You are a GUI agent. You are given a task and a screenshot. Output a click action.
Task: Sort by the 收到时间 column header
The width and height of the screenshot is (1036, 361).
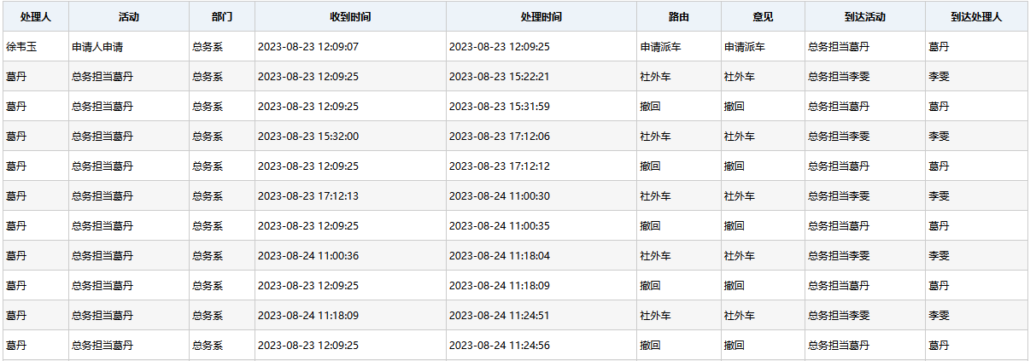pyautogui.click(x=350, y=16)
